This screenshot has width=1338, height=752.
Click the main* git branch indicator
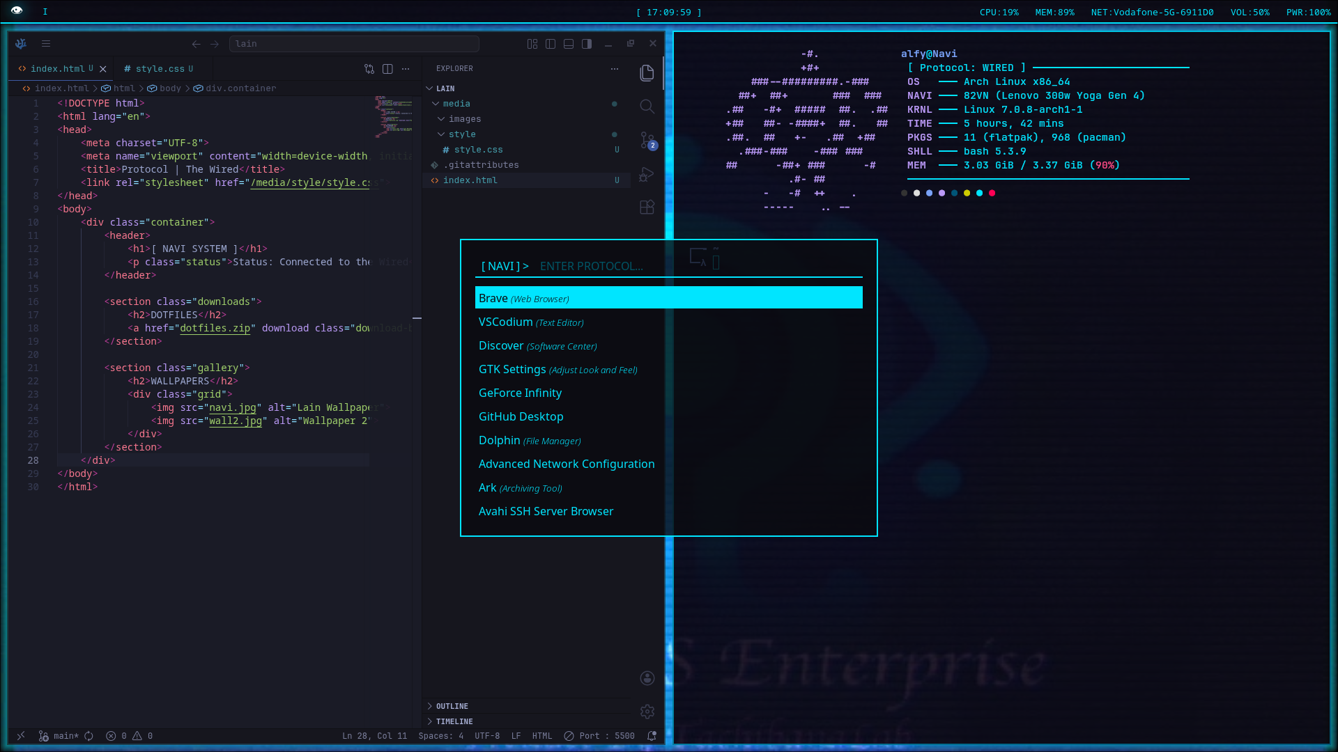59,736
